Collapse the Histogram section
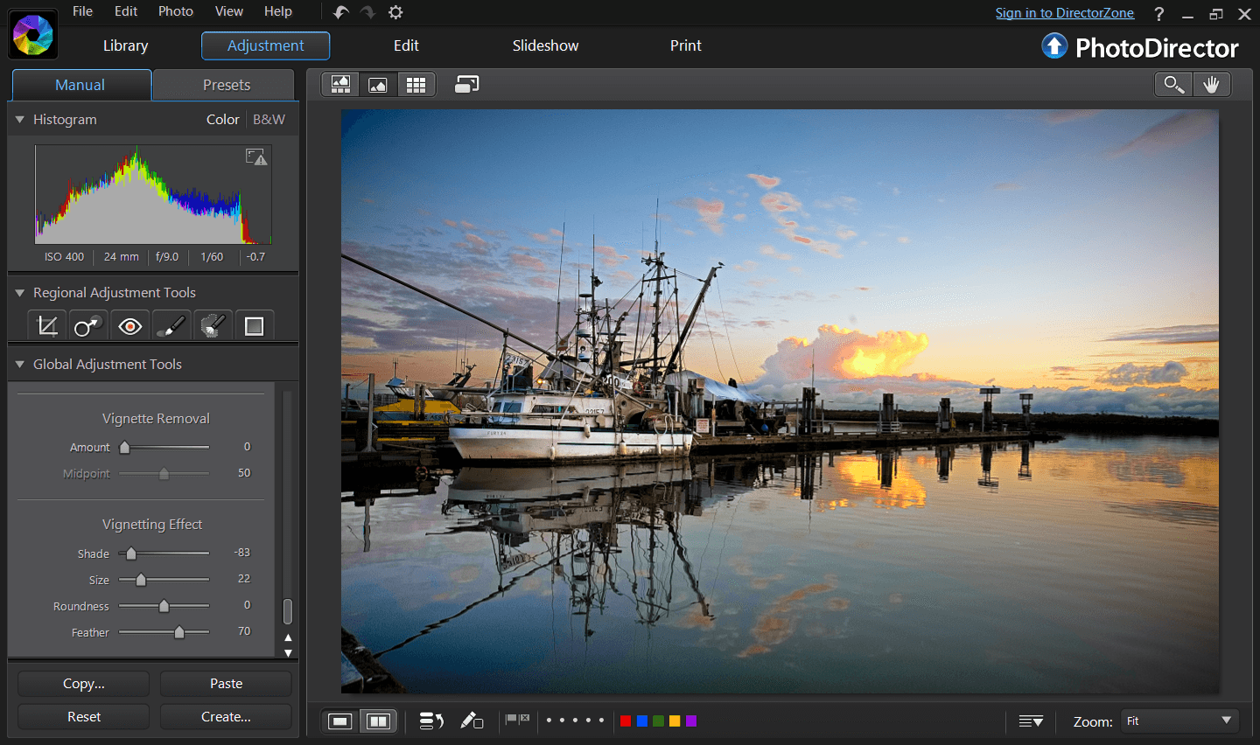This screenshot has height=745, width=1260. 19,120
